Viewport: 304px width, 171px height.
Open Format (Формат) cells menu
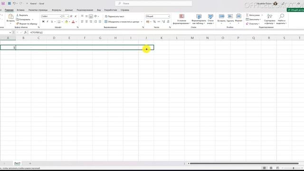[238, 19]
